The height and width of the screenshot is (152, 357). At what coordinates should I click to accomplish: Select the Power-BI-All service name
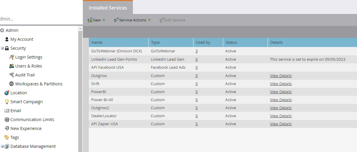pos(102,100)
